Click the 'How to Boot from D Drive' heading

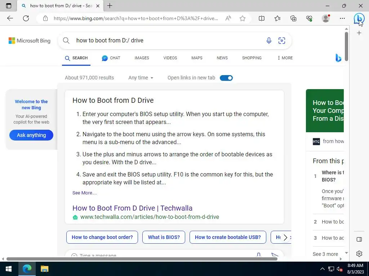[113, 101]
